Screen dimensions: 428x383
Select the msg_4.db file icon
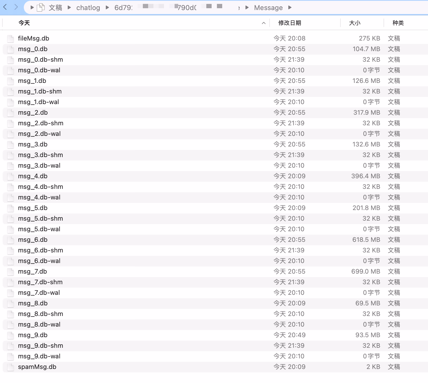tap(11, 176)
